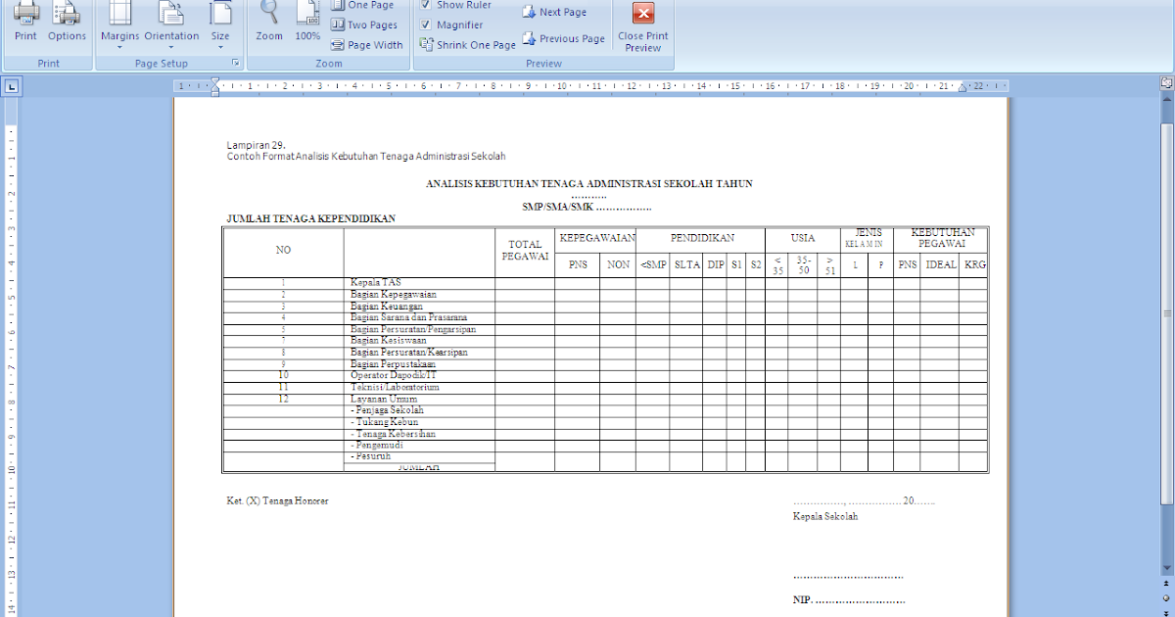Click the Print icon

pos(25,22)
